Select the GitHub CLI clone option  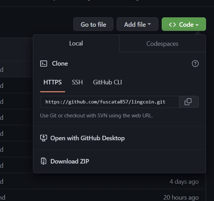pos(107,82)
